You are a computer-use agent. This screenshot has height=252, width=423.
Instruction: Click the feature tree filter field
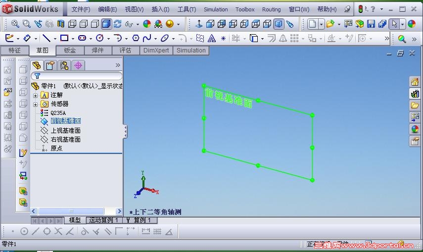pyautogui.click(x=77, y=76)
